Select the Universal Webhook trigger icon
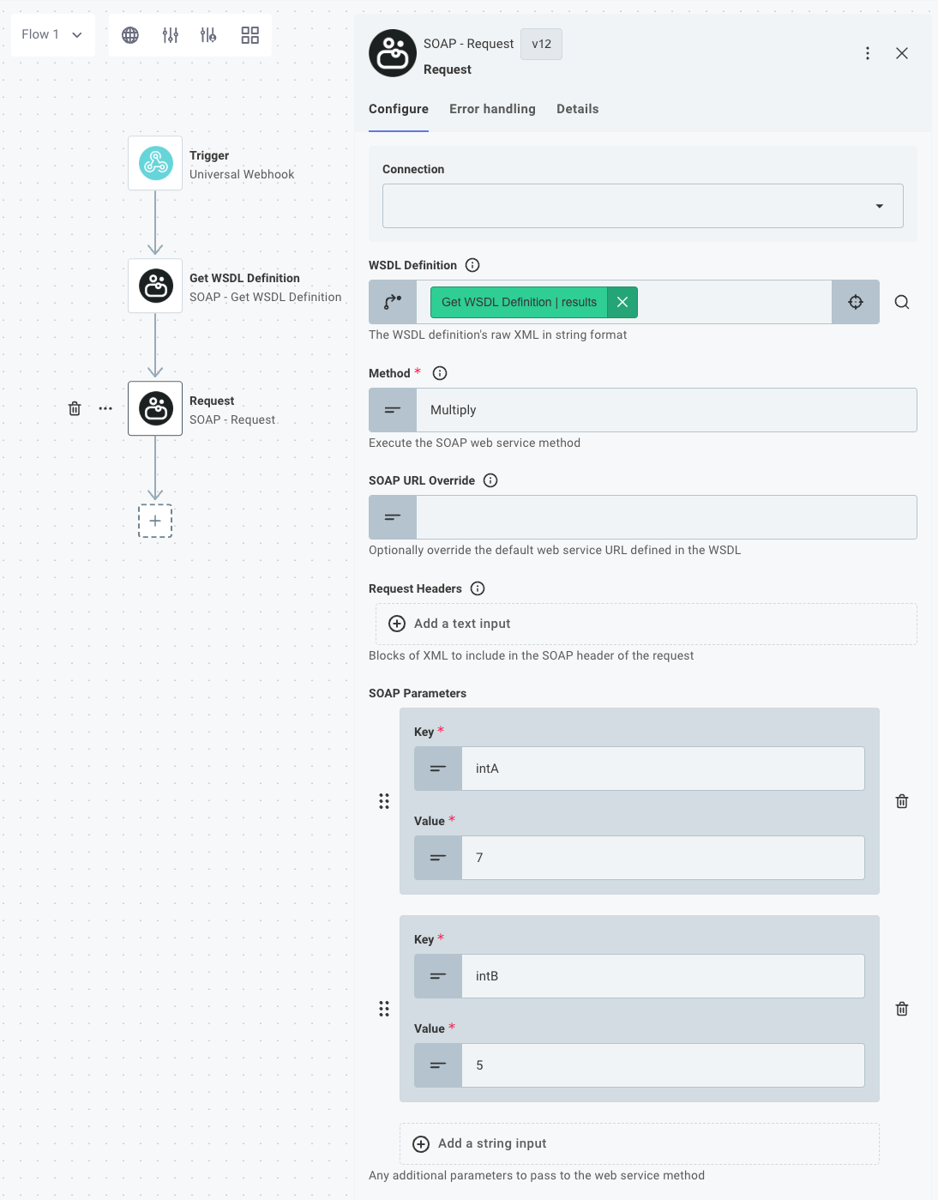Viewport: 938px width, 1200px height. (155, 162)
